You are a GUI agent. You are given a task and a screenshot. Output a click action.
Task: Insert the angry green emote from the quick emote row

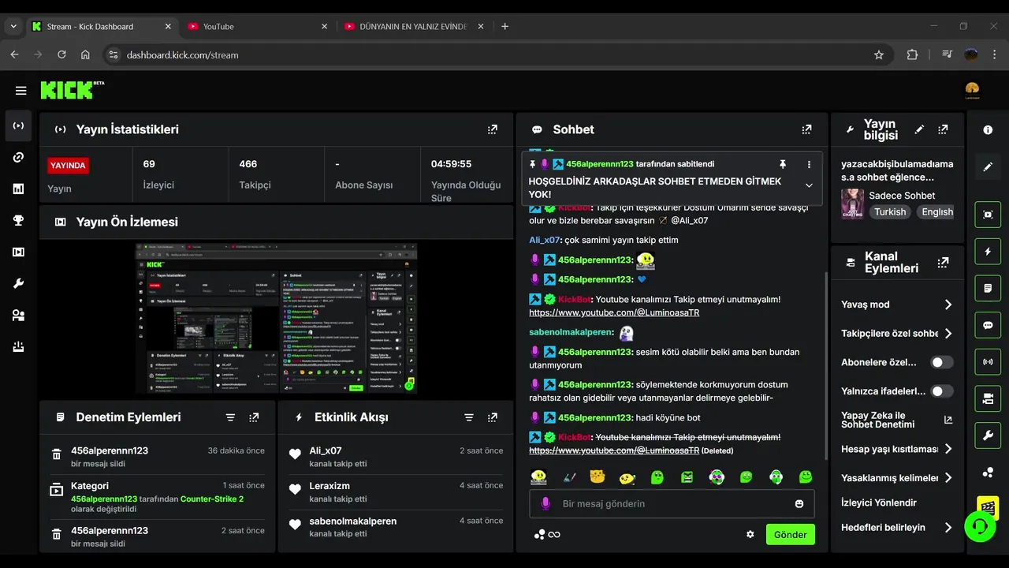(x=687, y=476)
